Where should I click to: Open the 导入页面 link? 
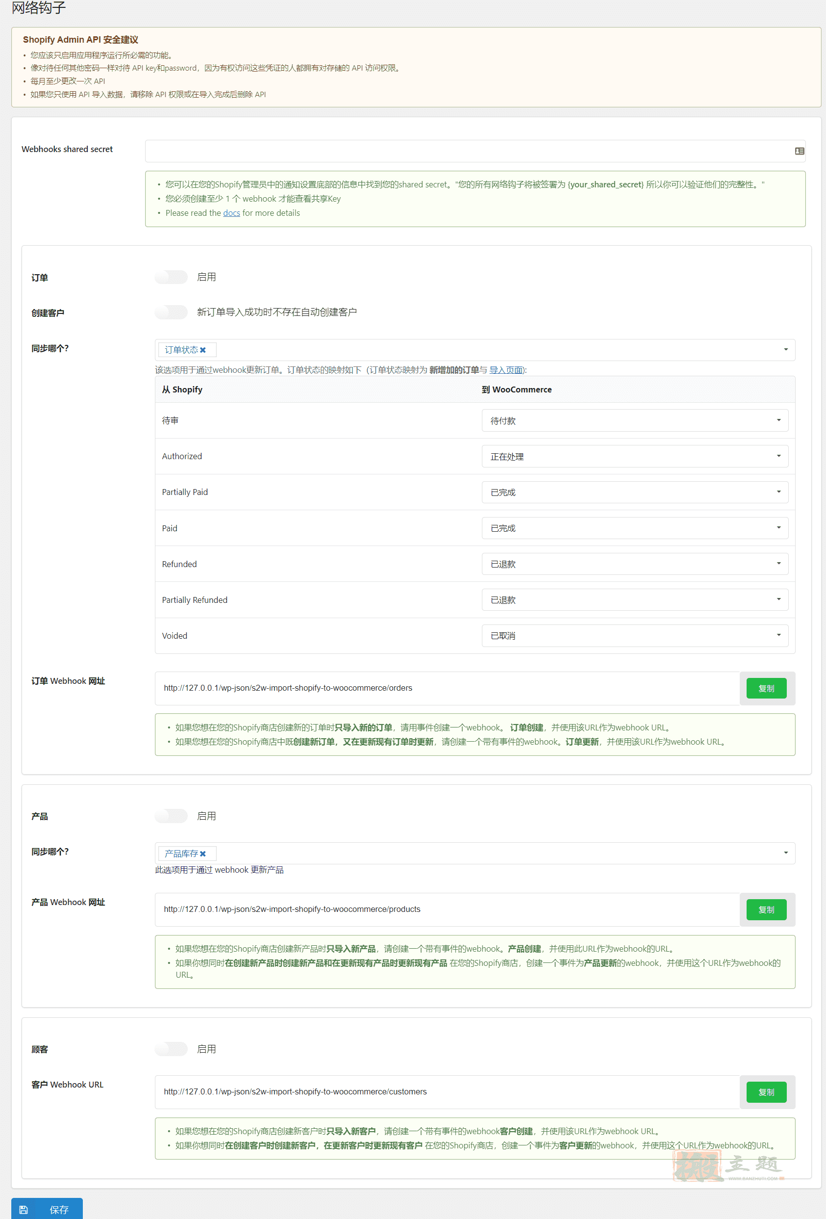point(506,370)
